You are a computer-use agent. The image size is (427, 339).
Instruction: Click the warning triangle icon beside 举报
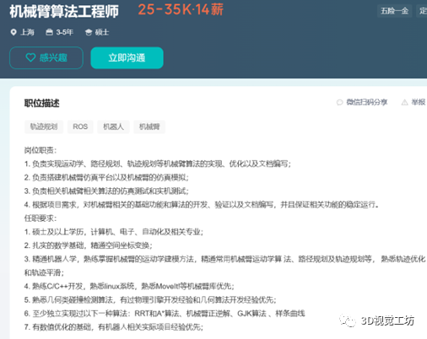coord(404,102)
